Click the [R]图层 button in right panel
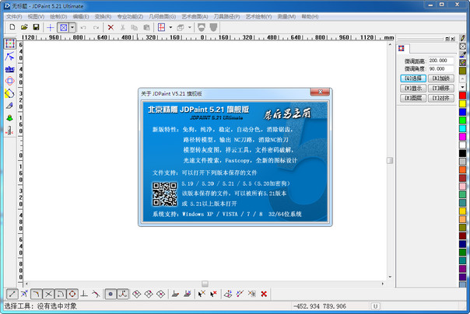The image size is (470, 314). pyautogui.click(x=412, y=99)
